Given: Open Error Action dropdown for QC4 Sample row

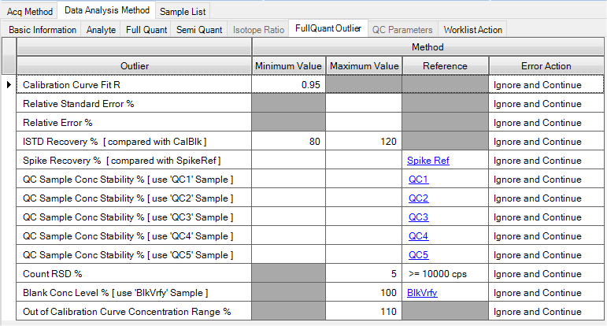Looking at the screenshot, I should pos(546,236).
